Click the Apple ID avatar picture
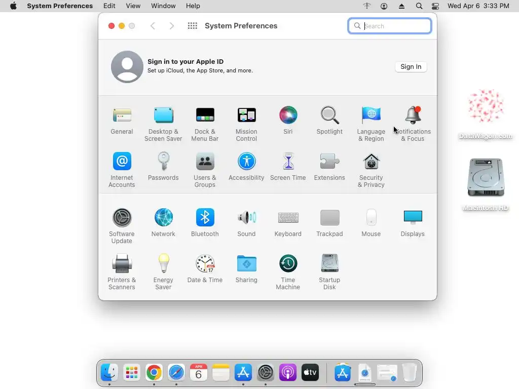Screen dimensions: 519x389 [127, 67]
